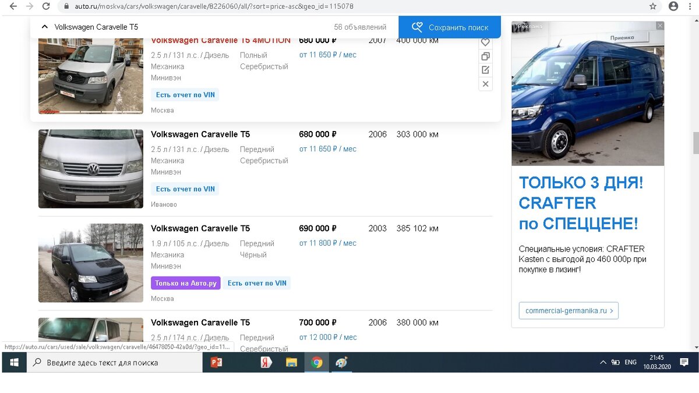Reload the auto.ru page
The image size is (699, 393).
tap(46, 6)
